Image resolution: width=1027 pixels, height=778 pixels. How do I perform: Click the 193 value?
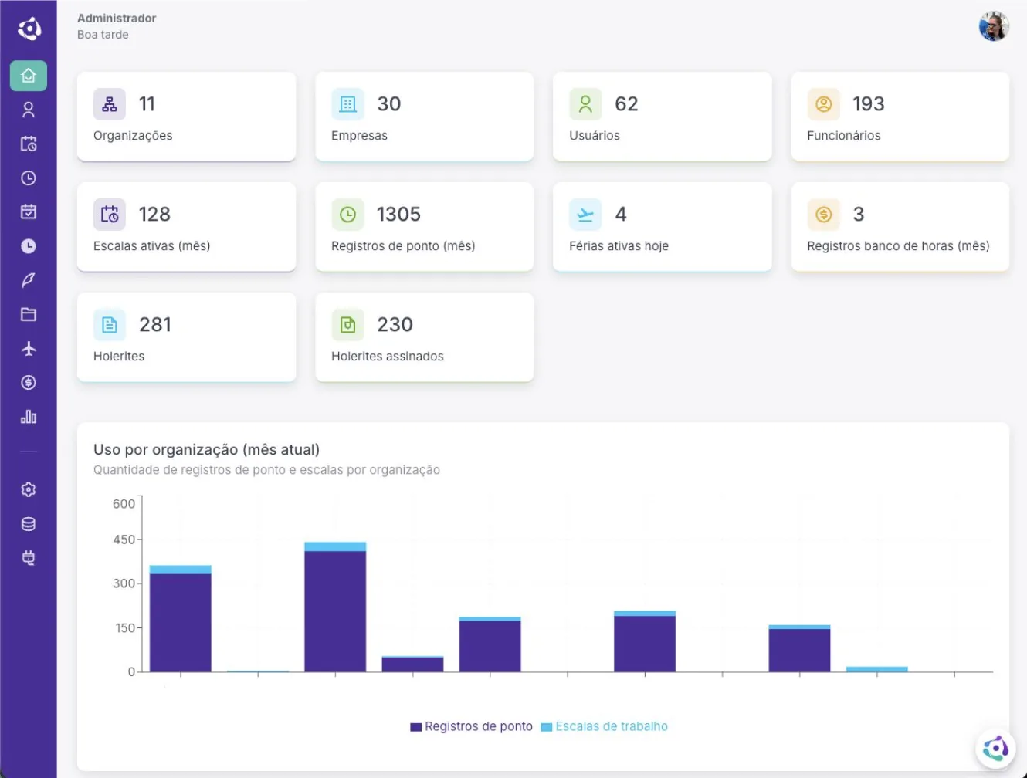point(868,104)
